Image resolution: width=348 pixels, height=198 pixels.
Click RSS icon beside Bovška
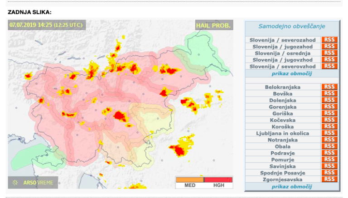[x=329, y=93]
